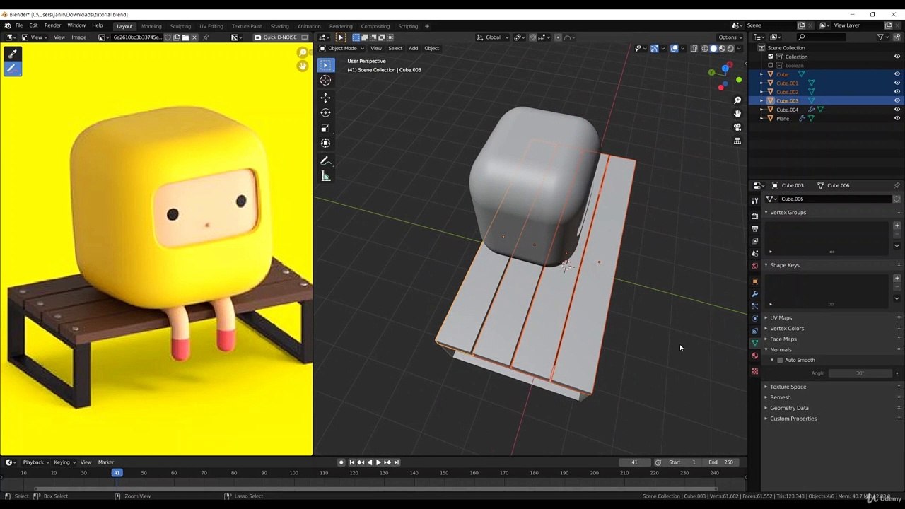Open the Playback popover in timeline
The height and width of the screenshot is (509, 905).
(x=35, y=462)
